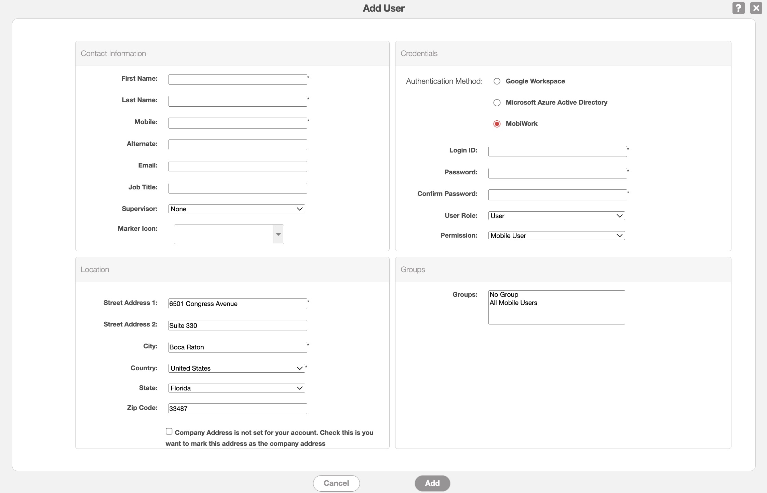Expand the User Role dropdown
767x493 pixels.
556,216
